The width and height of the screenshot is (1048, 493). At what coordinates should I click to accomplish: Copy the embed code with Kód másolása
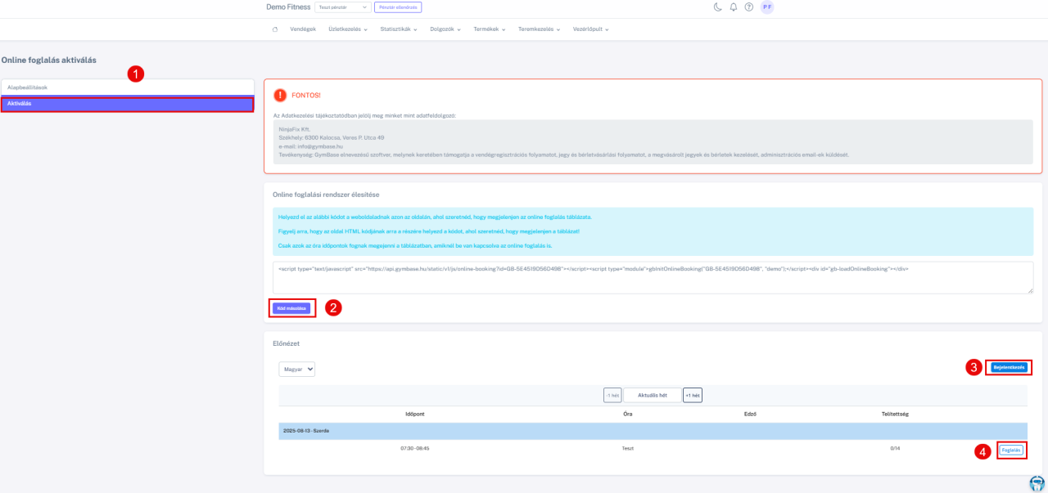[x=291, y=308]
